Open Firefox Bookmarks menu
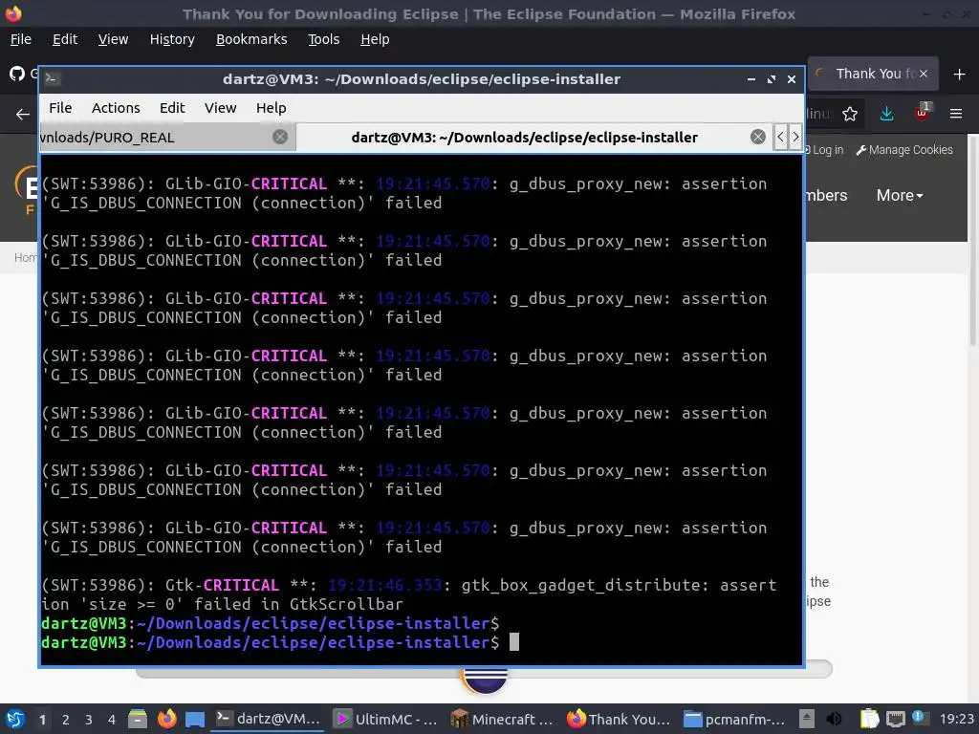This screenshot has width=979, height=734. coord(251,39)
